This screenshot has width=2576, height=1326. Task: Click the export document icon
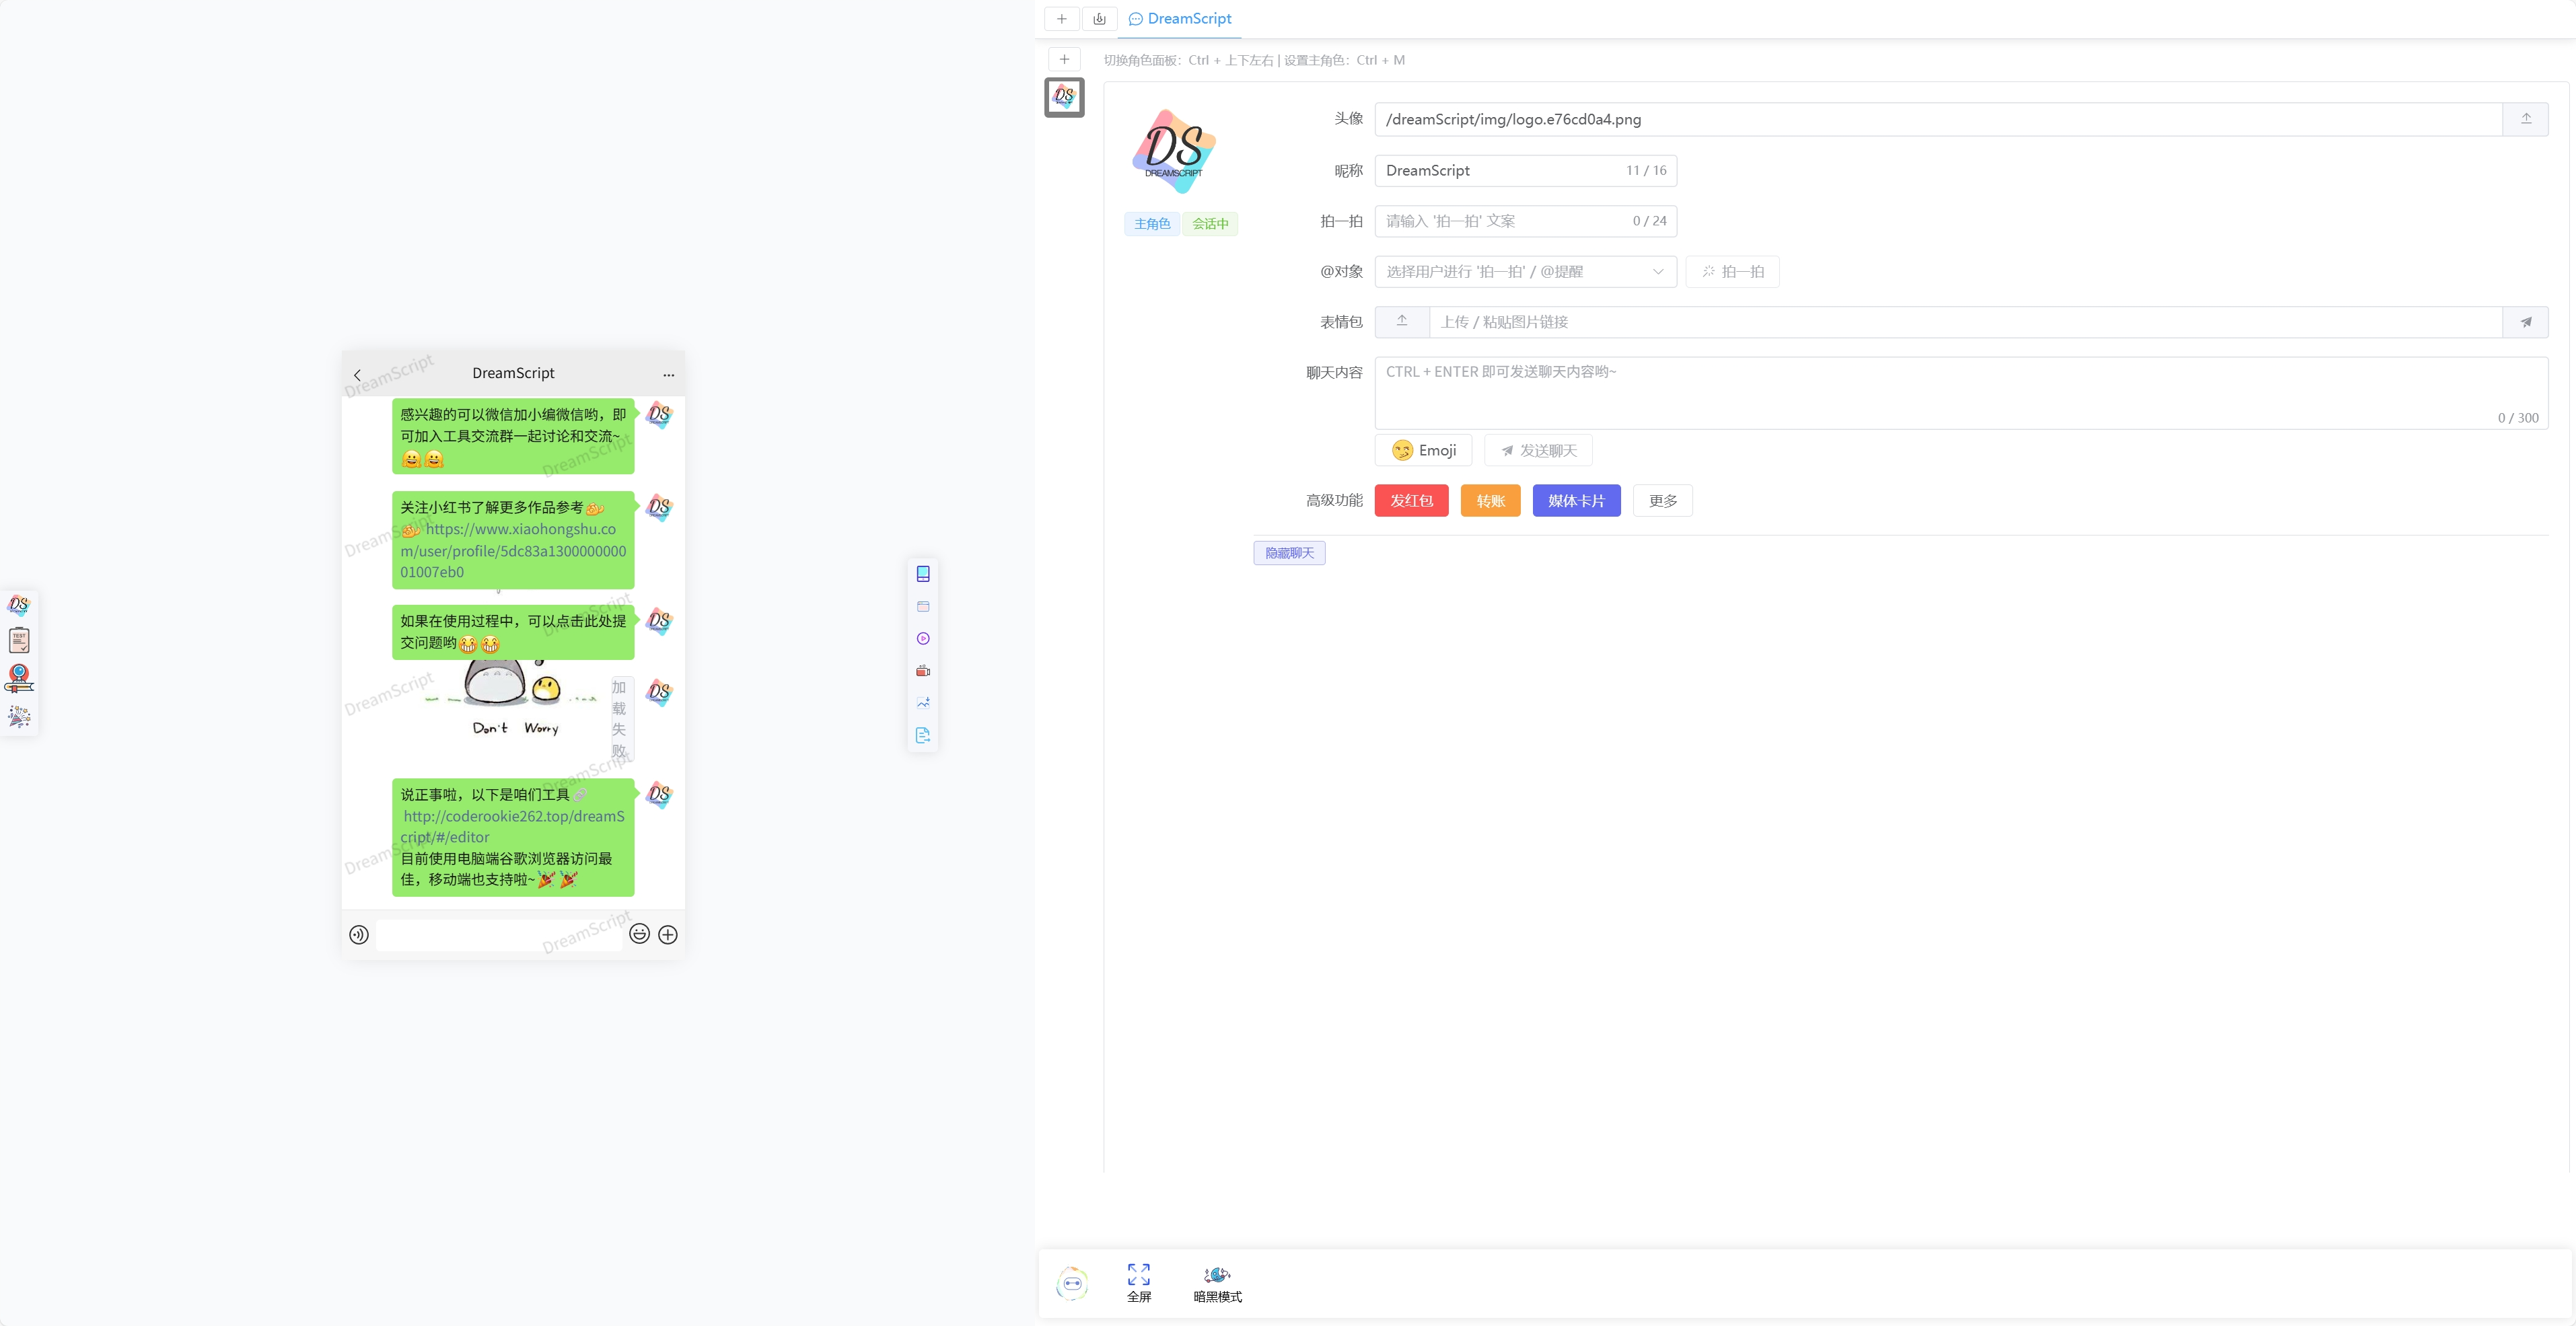coord(923,735)
